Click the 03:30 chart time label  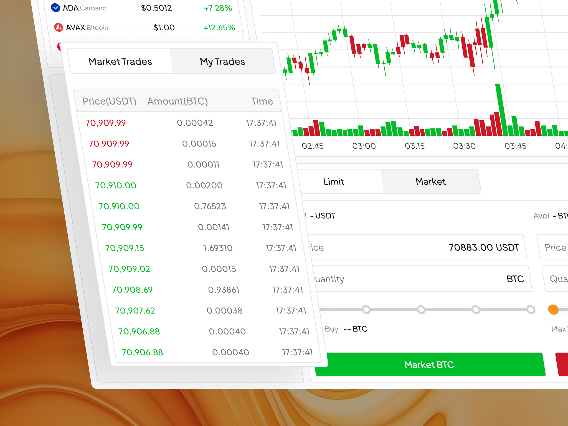tap(464, 146)
